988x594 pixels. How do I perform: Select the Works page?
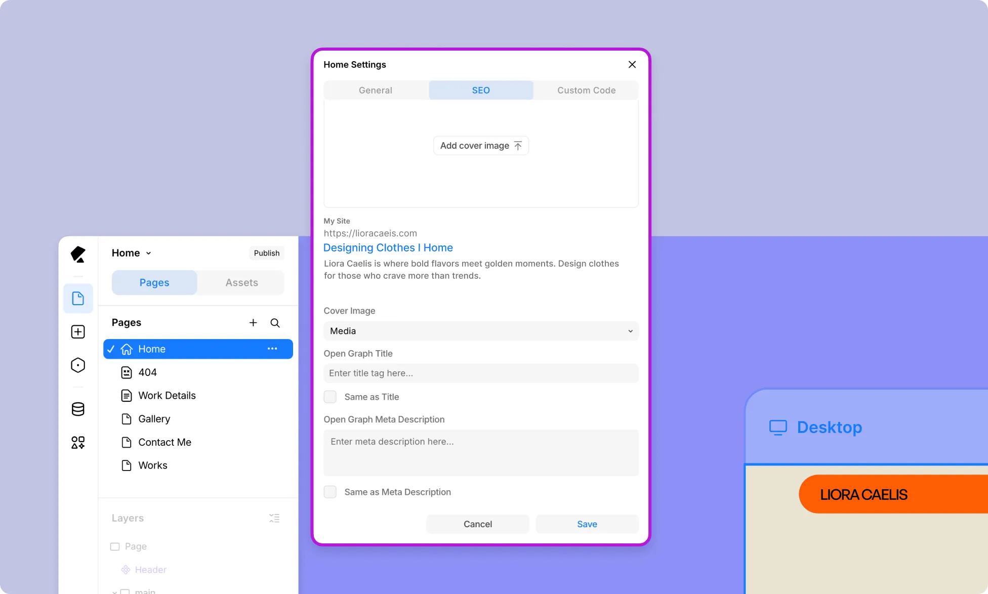[198, 465]
